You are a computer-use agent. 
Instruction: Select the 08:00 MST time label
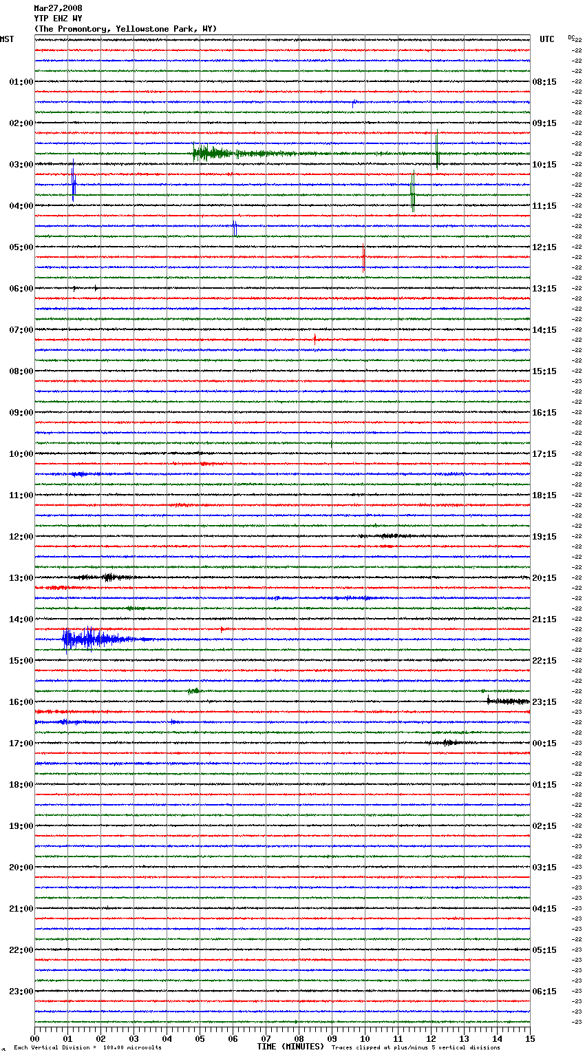(21, 371)
